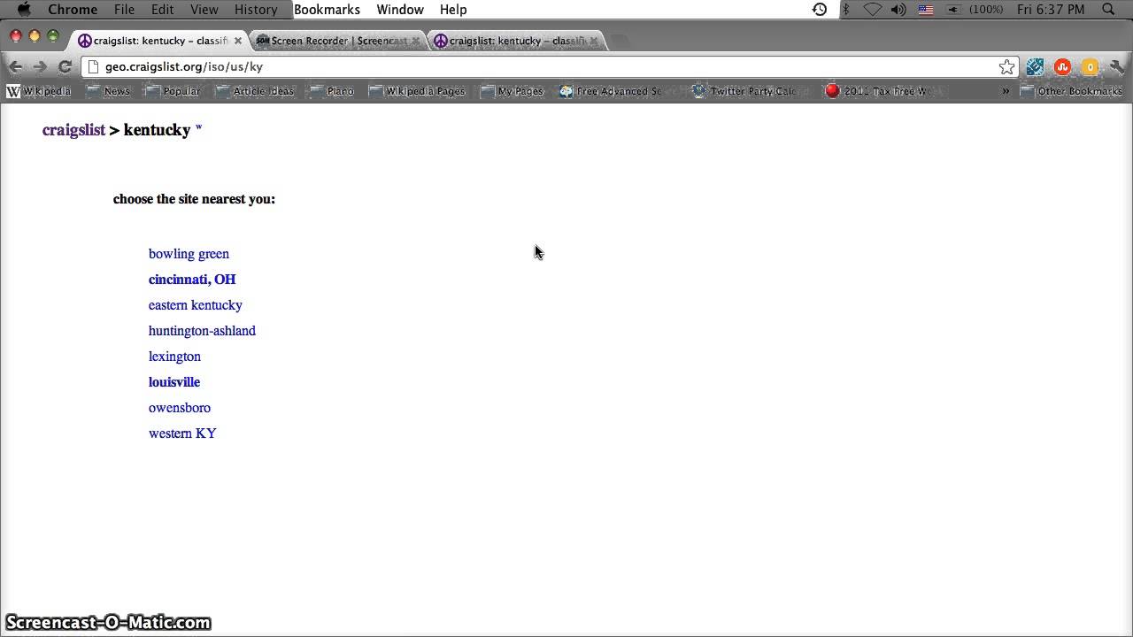Choose the eastern kentucky site
The height and width of the screenshot is (637, 1133).
point(195,305)
